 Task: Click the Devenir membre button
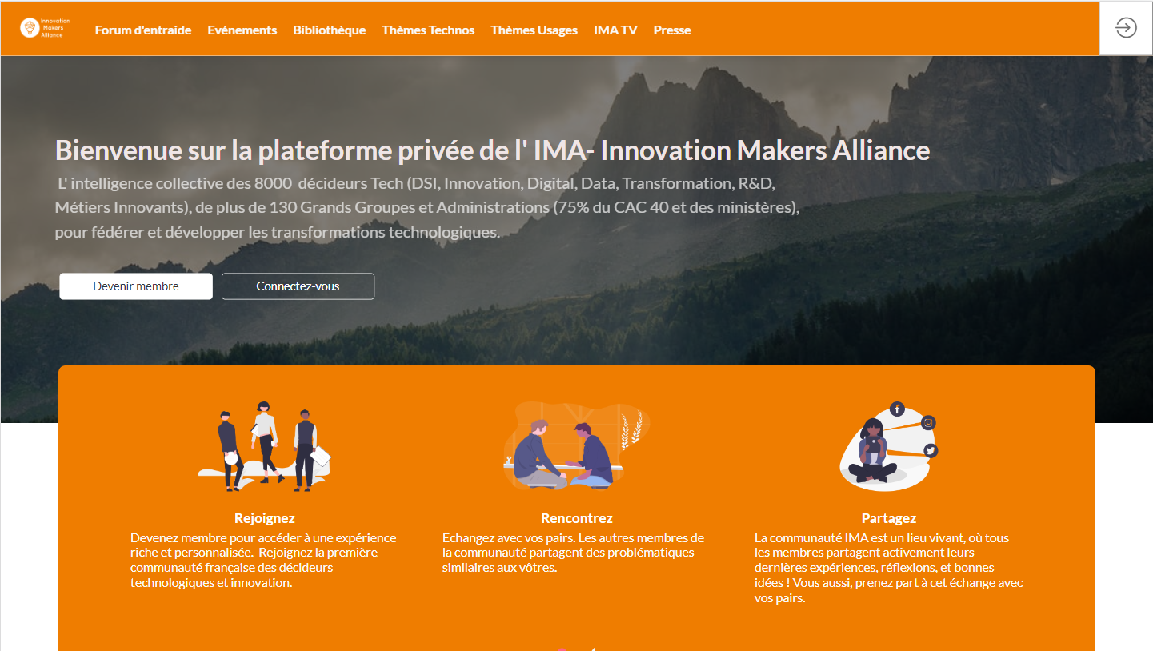[136, 286]
